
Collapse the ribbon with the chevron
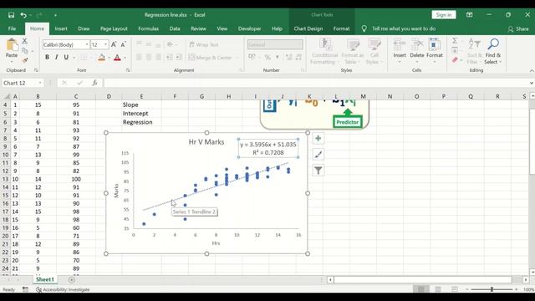click(532, 70)
